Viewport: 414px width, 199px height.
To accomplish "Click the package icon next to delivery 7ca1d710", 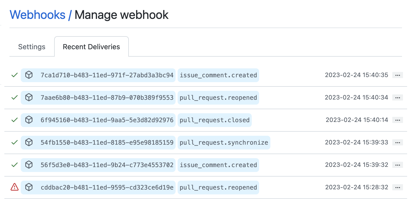I will tap(29, 75).
